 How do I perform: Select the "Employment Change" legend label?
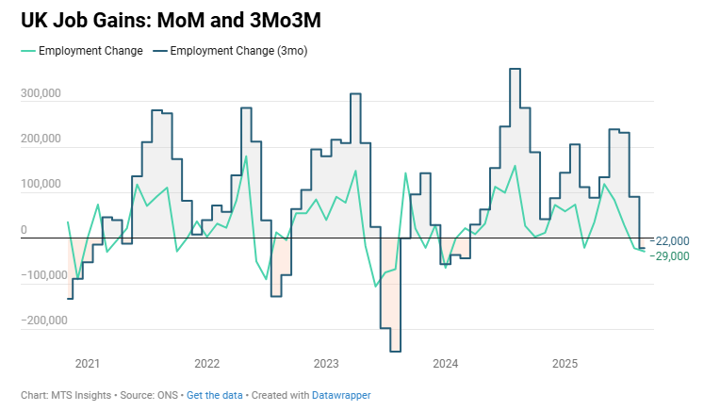point(90,51)
